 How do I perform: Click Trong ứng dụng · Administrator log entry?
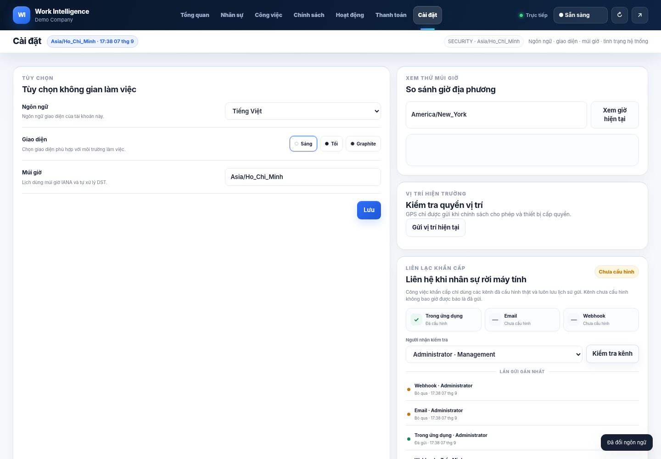(x=522, y=438)
